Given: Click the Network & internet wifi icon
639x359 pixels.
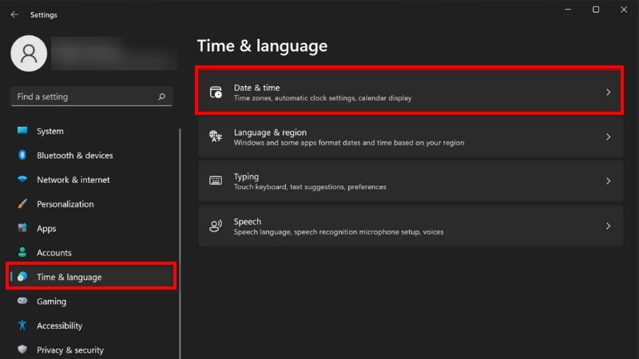Looking at the screenshot, I should tap(22, 179).
